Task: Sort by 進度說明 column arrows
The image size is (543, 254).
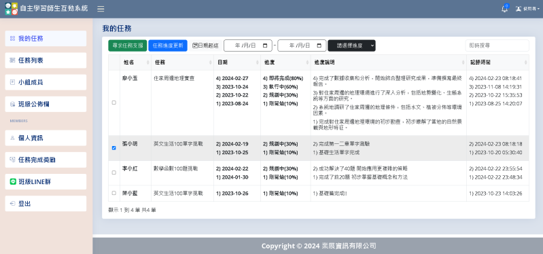Action: 463,62
